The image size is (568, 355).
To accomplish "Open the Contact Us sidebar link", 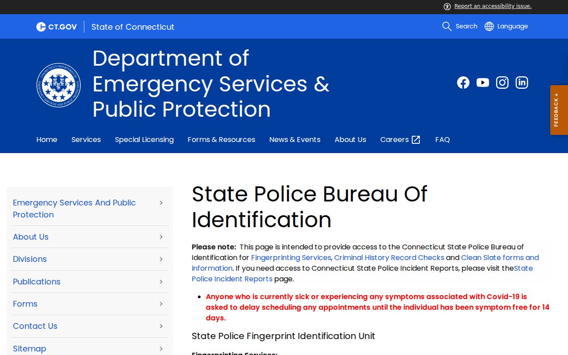I will pos(35,326).
